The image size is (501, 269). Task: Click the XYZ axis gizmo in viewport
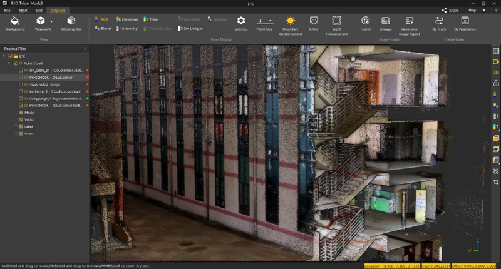pyautogui.click(x=474, y=246)
